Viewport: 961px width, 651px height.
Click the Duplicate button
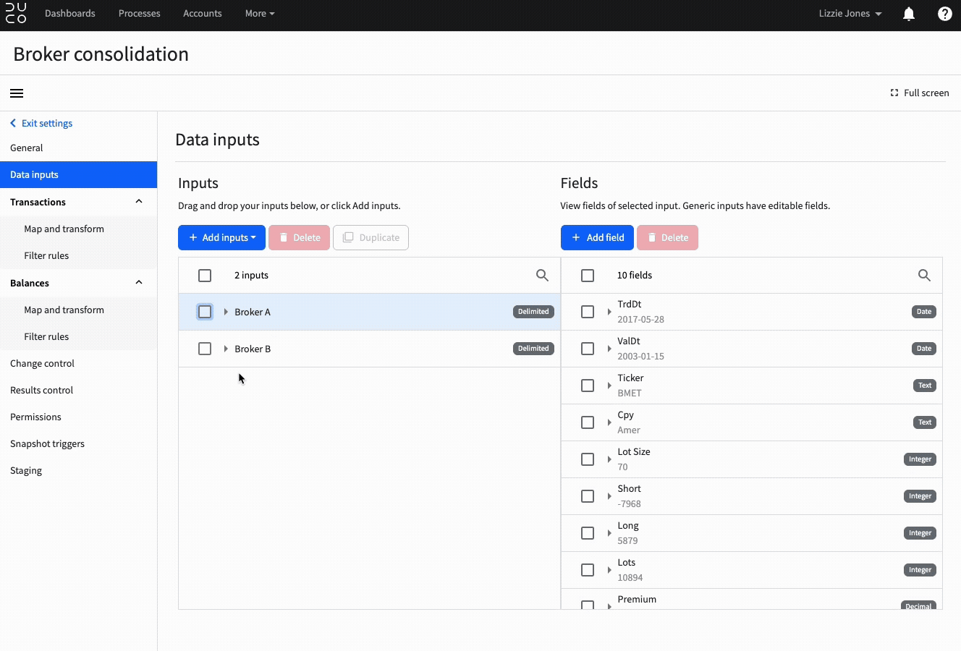coord(371,237)
